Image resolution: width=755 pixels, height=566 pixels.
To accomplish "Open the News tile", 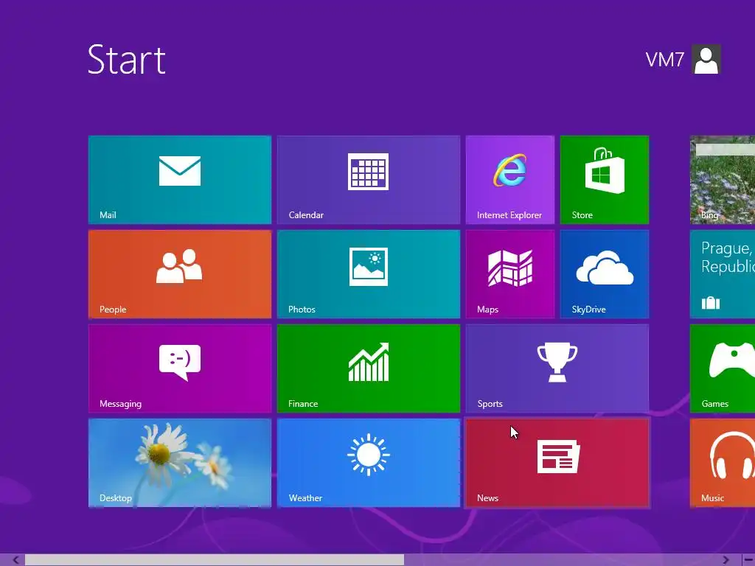I will tap(557, 463).
